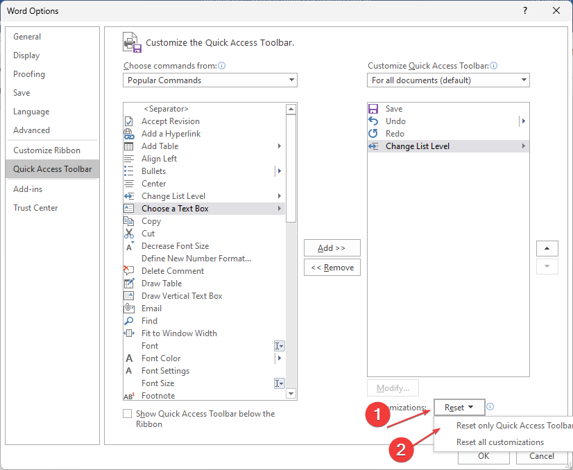
Task: Click the Add Table grid icon
Action: [x=128, y=146]
